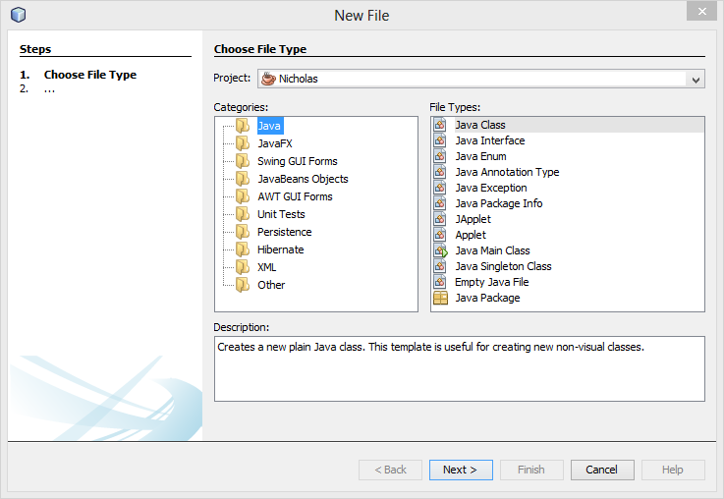The height and width of the screenshot is (499, 724).
Task: Select the XML category
Action: click(x=267, y=267)
